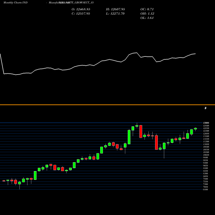Click the close price "C: 12557.95"
The height and width of the screenshot is (215, 215).
pos(81,14)
